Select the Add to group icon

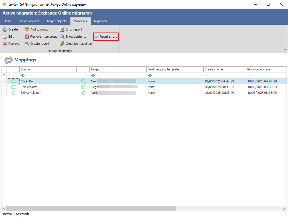[27, 29]
